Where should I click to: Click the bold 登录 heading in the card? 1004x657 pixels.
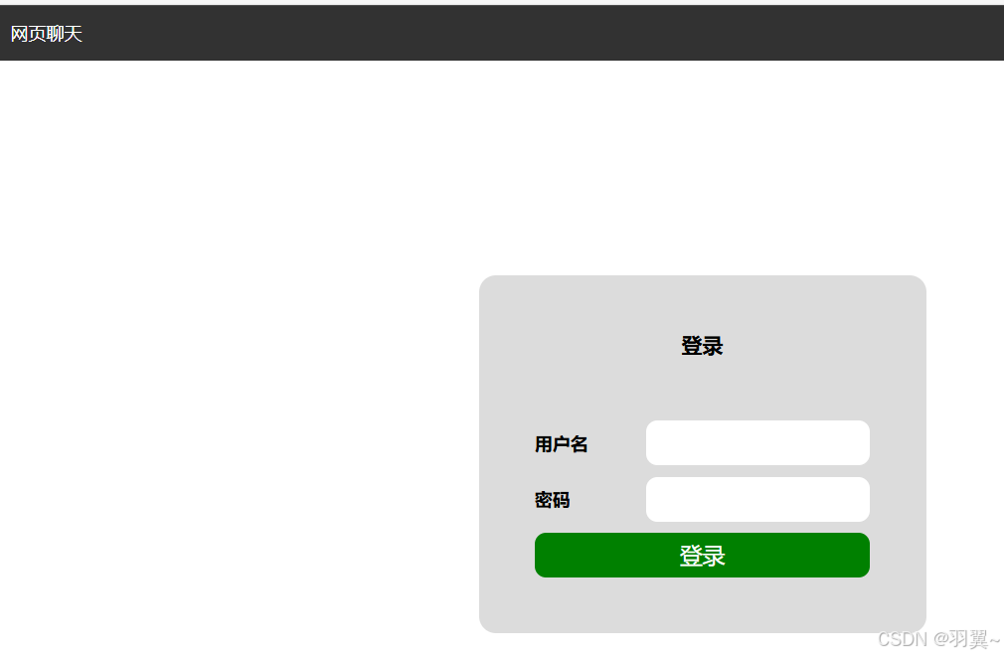[702, 346]
